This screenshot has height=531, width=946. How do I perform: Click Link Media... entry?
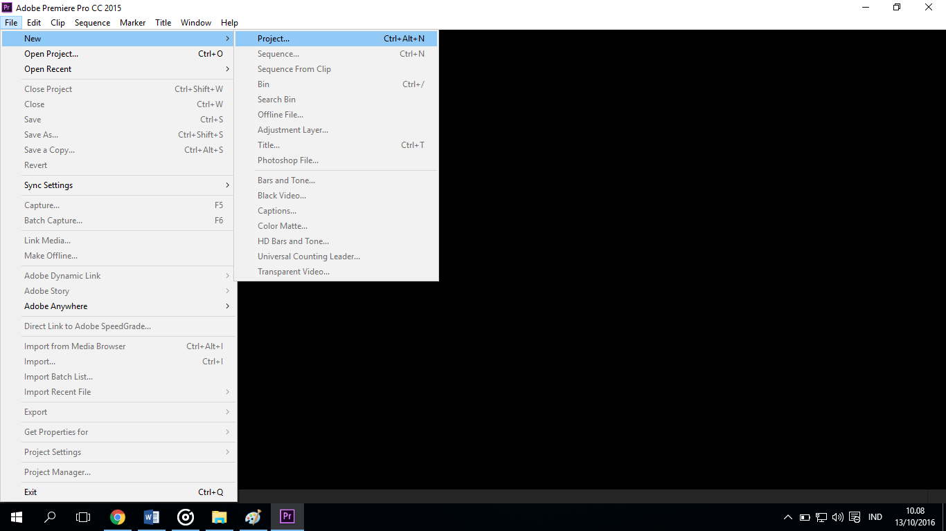pos(119,241)
